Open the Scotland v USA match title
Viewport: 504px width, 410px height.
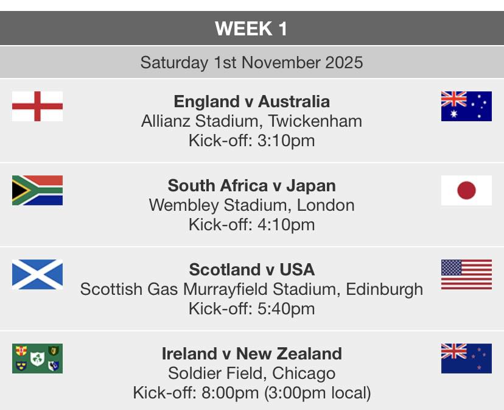click(x=251, y=270)
